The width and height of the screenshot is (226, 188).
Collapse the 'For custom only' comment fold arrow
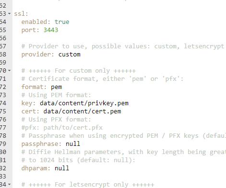[x=10, y=70]
